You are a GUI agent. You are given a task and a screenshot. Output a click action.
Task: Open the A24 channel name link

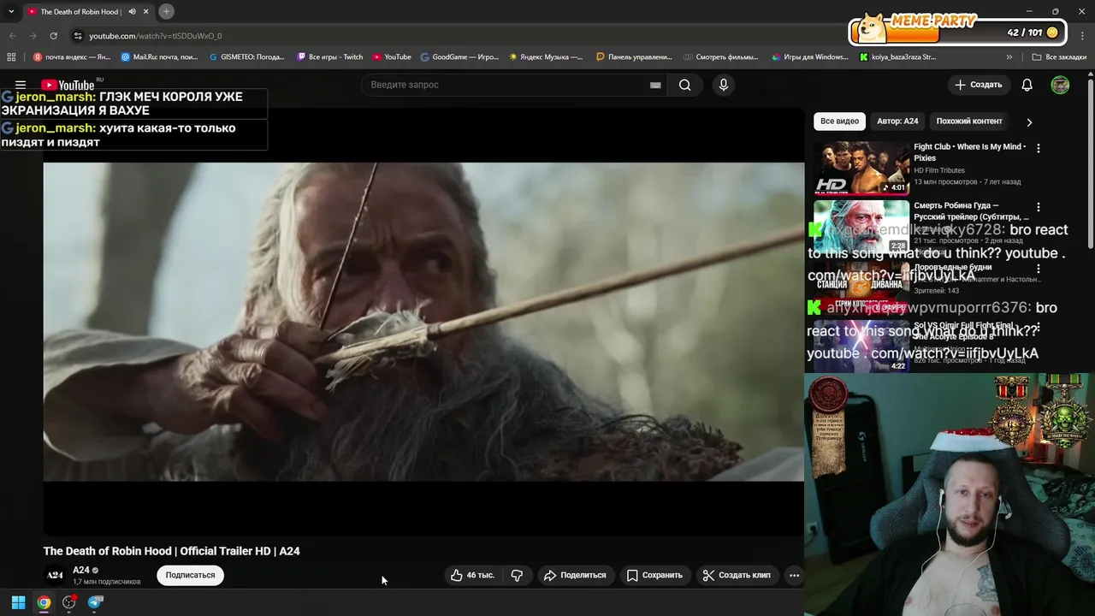pyautogui.click(x=81, y=570)
